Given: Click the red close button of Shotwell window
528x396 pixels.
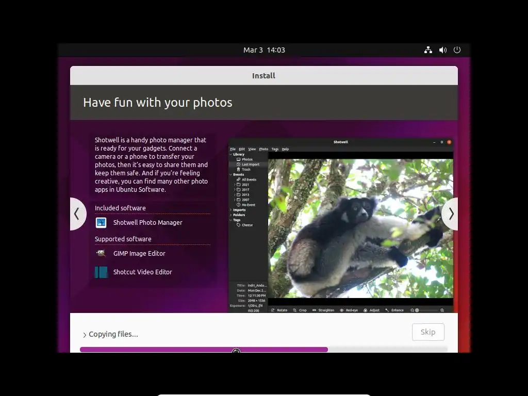Looking at the screenshot, I should tap(449, 142).
